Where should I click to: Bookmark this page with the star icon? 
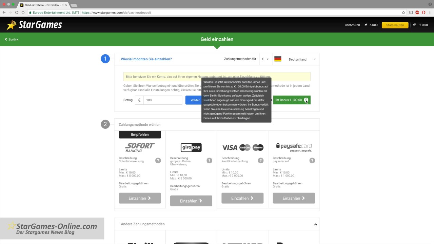point(403,13)
